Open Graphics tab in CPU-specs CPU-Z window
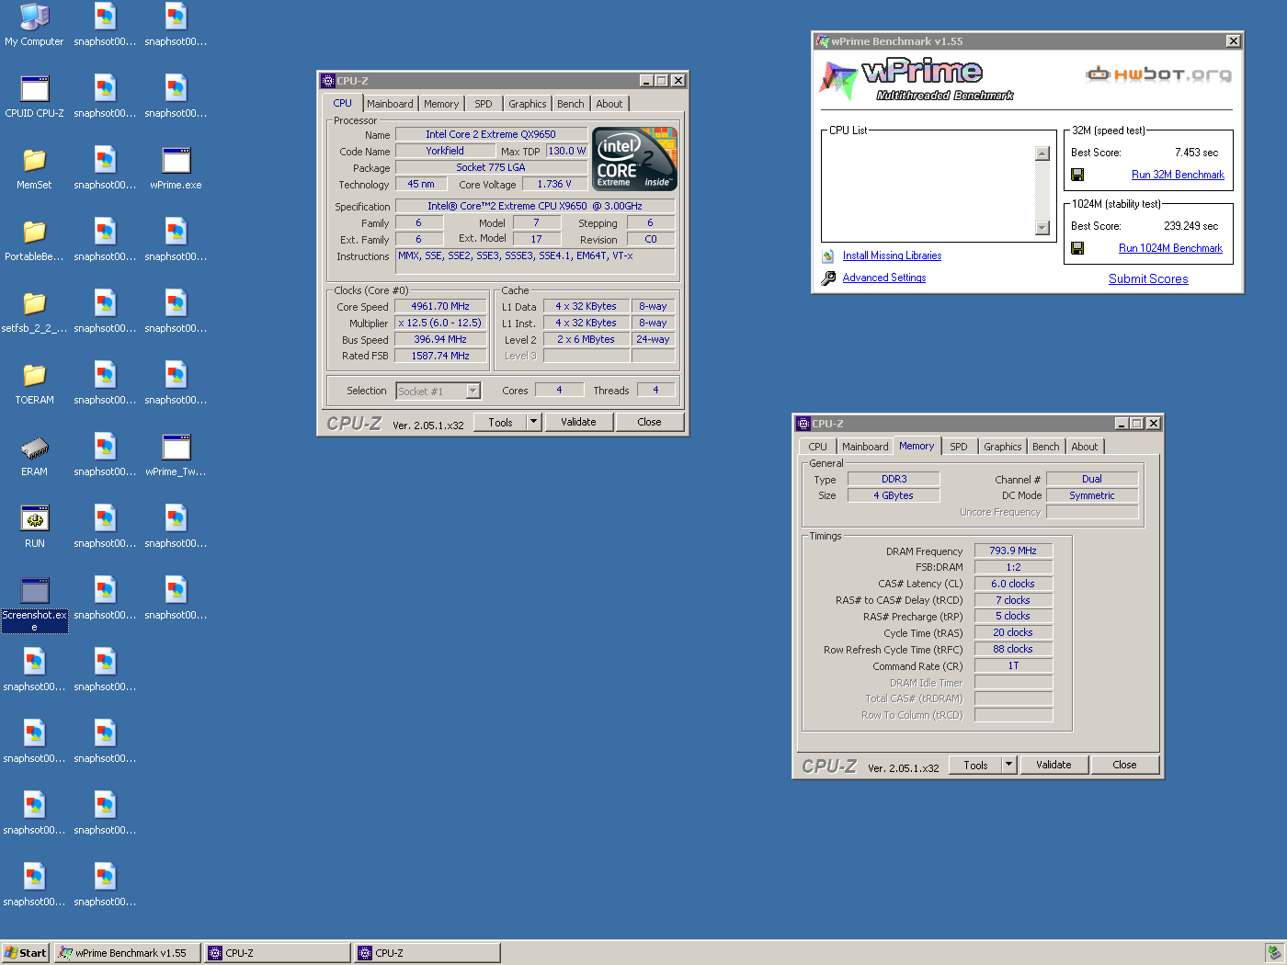The image size is (1287, 965). [528, 104]
